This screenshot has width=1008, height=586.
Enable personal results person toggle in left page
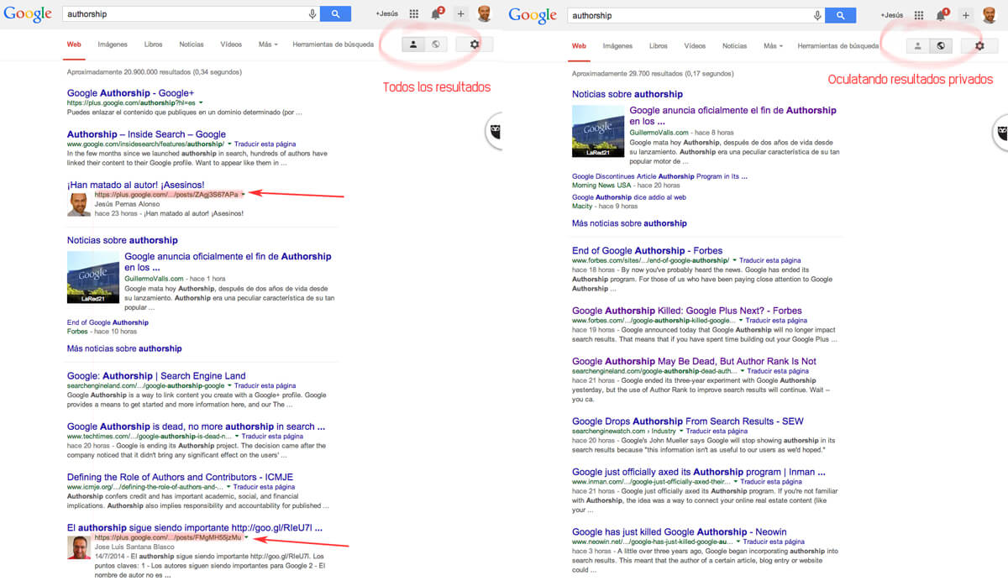pos(412,44)
